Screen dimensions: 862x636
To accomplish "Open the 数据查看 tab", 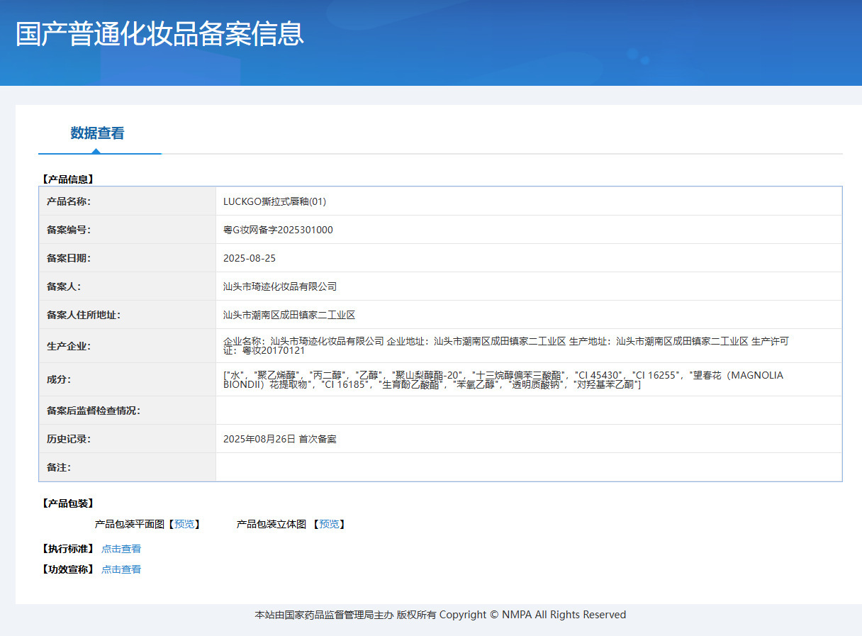I will [x=98, y=133].
